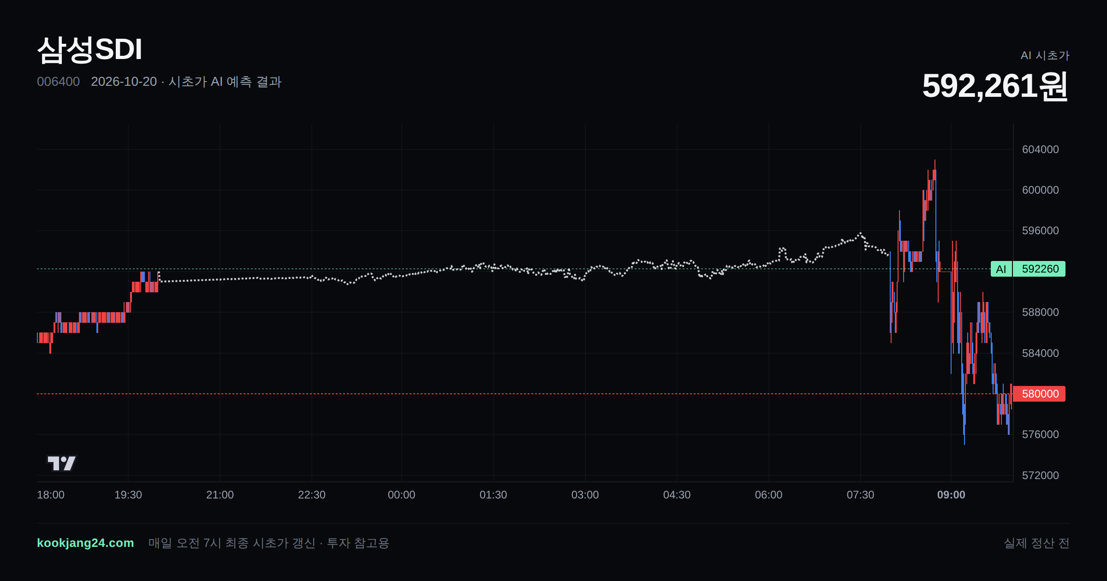Click the TradingView logo on the chart

pos(62,463)
